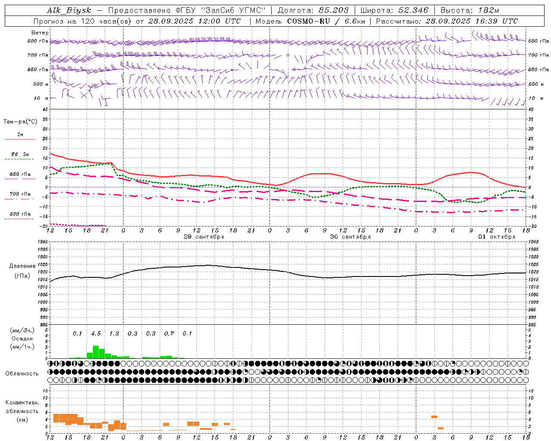Click the 'Td 2м' dew point legend entry

[20, 154]
